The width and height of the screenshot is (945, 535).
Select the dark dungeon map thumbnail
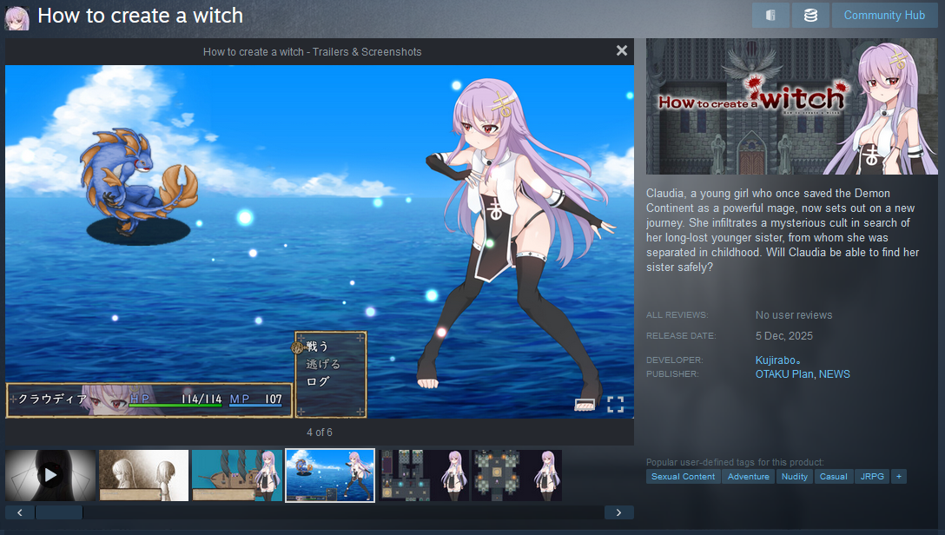(424, 475)
